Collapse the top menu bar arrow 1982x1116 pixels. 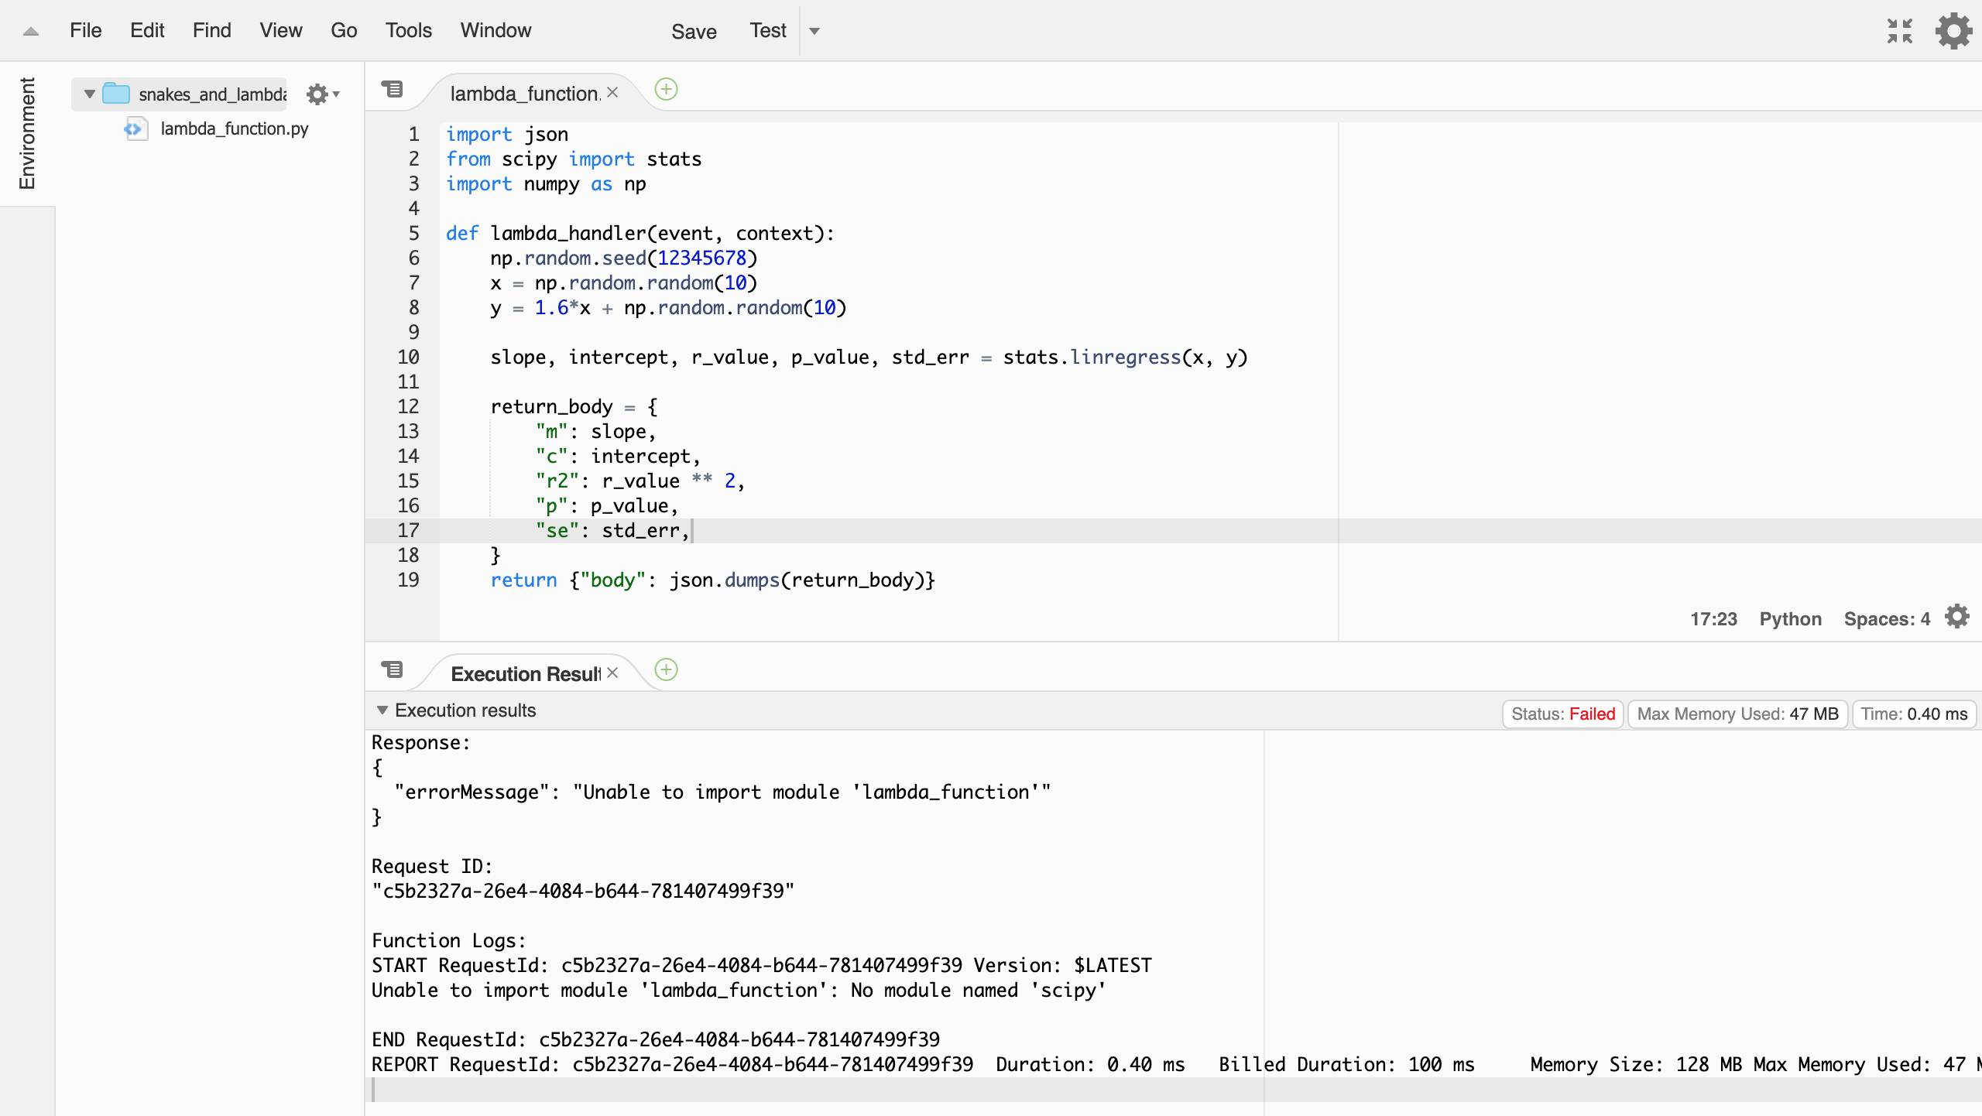(x=31, y=31)
